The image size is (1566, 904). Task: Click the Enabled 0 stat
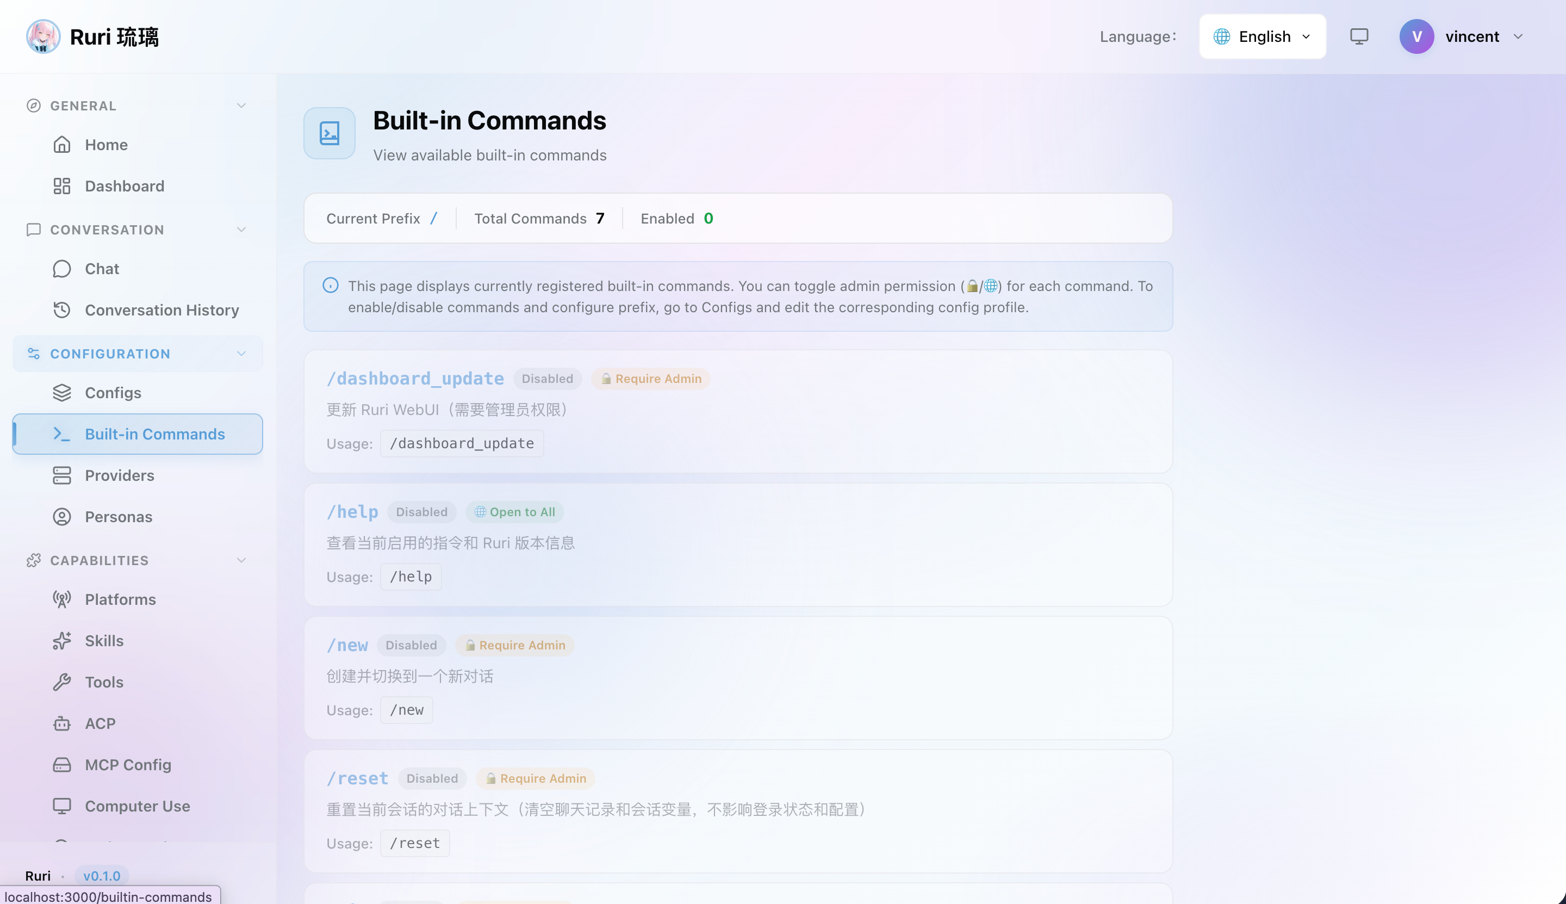coord(676,219)
